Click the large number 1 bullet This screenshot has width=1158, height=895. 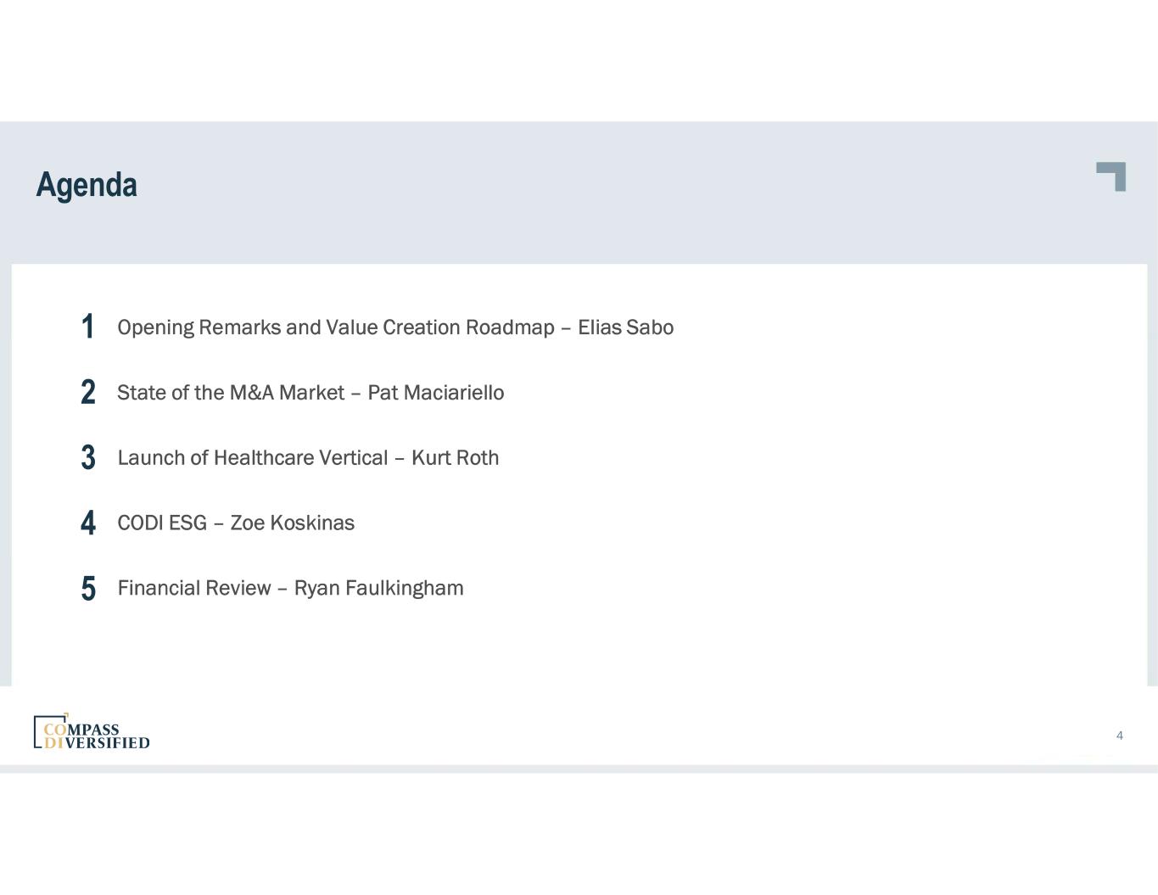(87, 327)
